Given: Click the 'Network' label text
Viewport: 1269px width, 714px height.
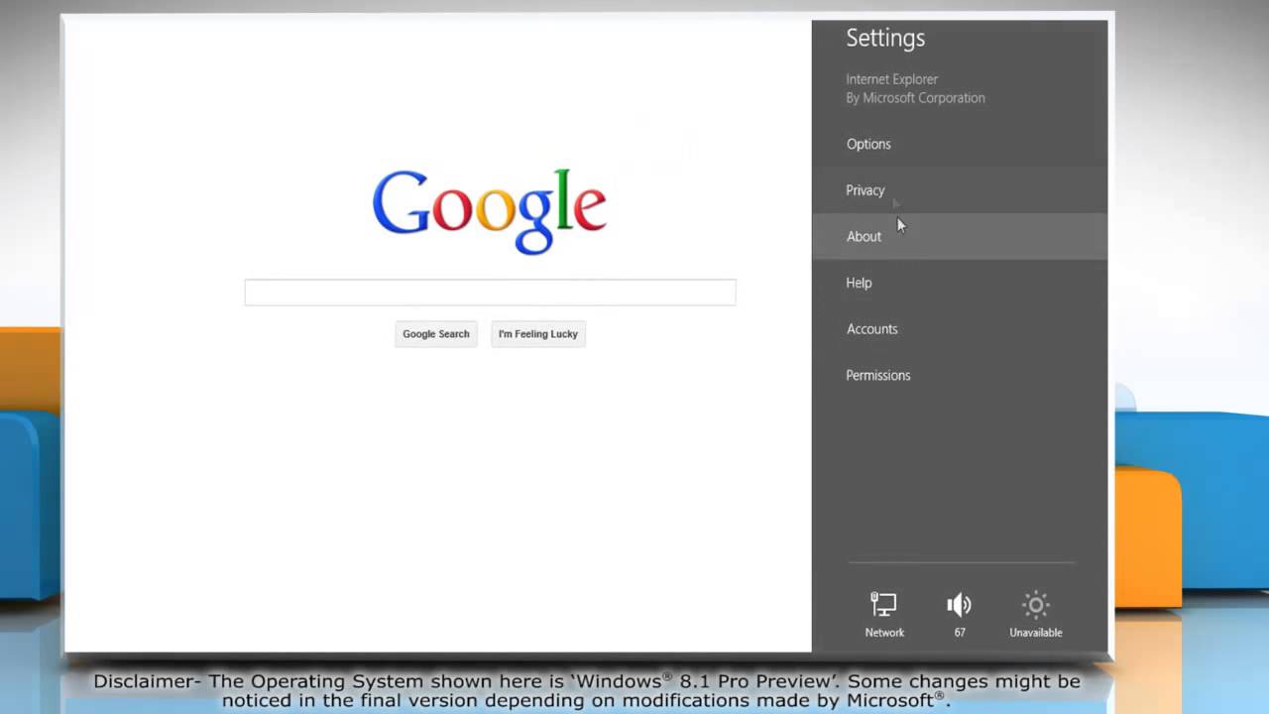Looking at the screenshot, I should [x=884, y=633].
